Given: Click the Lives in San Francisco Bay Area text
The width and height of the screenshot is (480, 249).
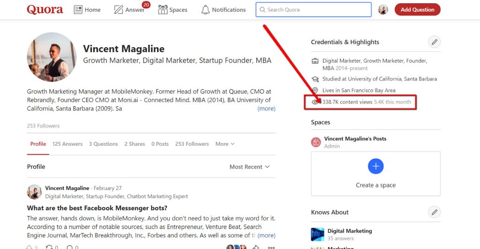Looking at the screenshot, I should (x=359, y=90).
